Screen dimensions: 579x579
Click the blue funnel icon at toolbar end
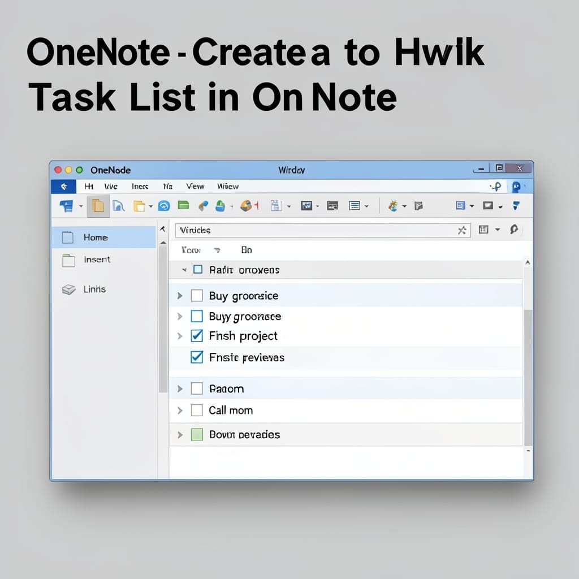pos(516,205)
